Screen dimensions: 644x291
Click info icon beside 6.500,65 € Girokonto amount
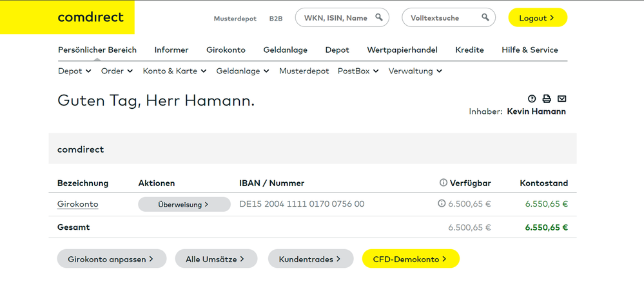pyautogui.click(x=442, y=203)
